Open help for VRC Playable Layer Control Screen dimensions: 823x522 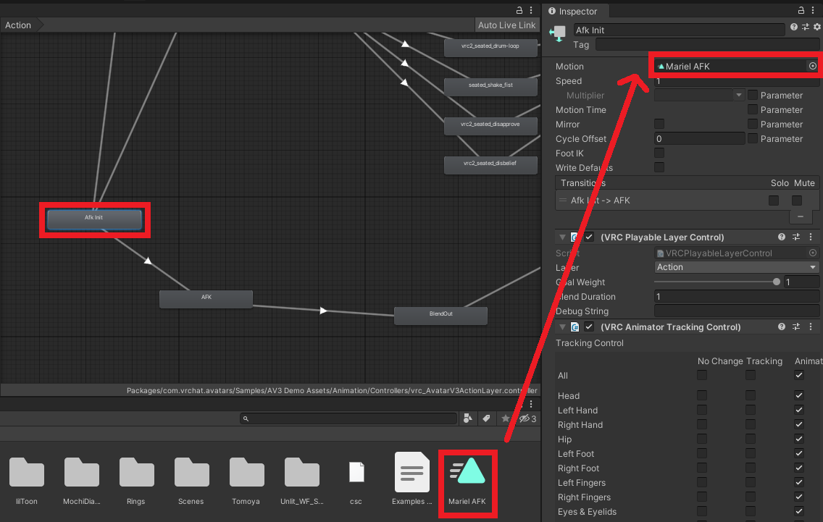pos(782,237)
